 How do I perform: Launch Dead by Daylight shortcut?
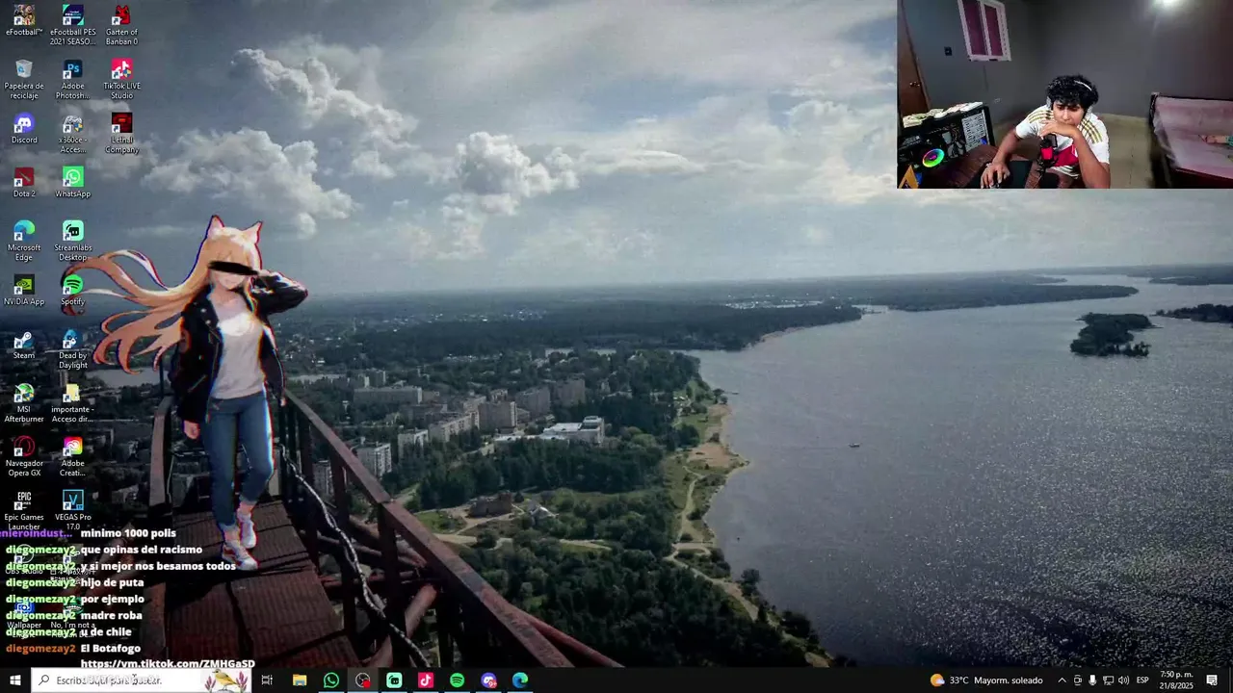(x=72, y=348)
